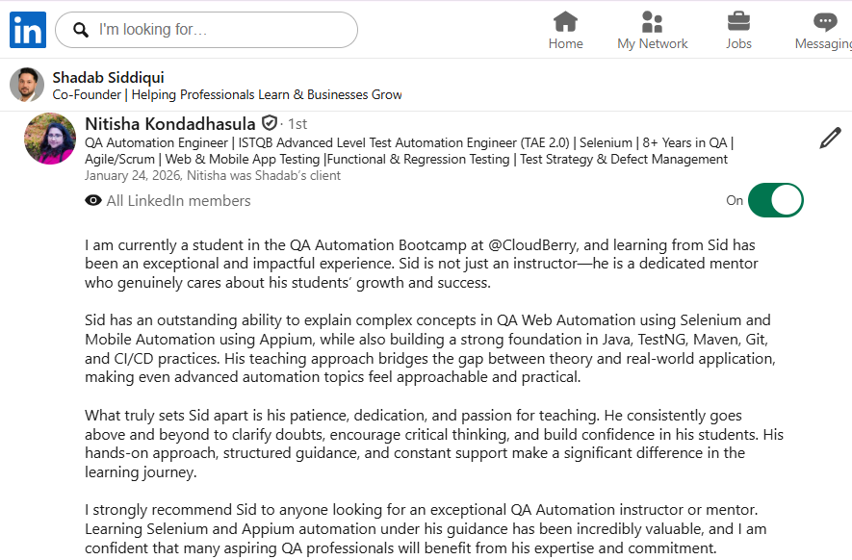Click Shadab's Co-Founder headline text
The image size is (852, 560).
(227, 94)
